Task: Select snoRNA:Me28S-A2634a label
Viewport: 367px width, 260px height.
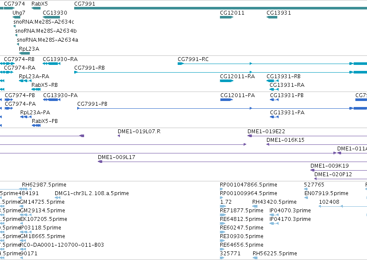Action: pos(47,40)
